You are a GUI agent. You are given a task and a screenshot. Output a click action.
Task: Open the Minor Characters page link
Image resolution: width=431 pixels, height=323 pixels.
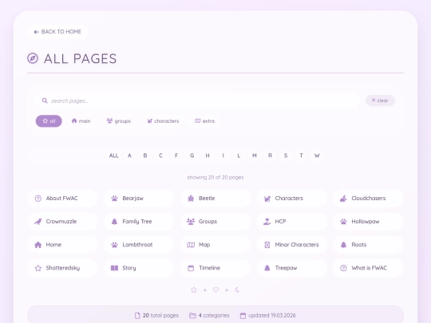click(x=291, y=245)
